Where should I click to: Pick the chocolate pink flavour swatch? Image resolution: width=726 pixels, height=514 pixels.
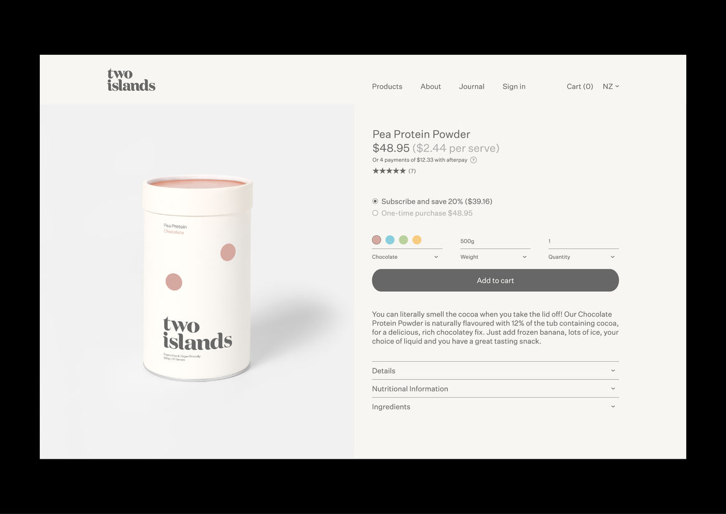[x=376, y=240]
